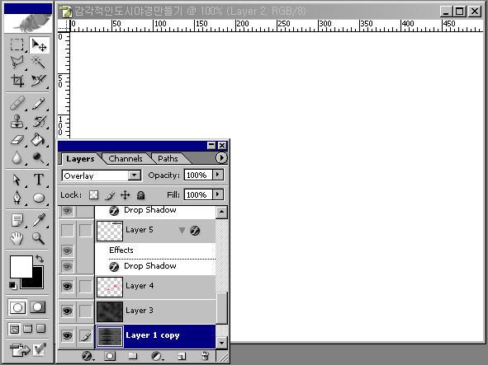The width and height of the screenshot is (488, 365).
Task: Click the Opacity 100% field
Action: click(x=198, y=175)
